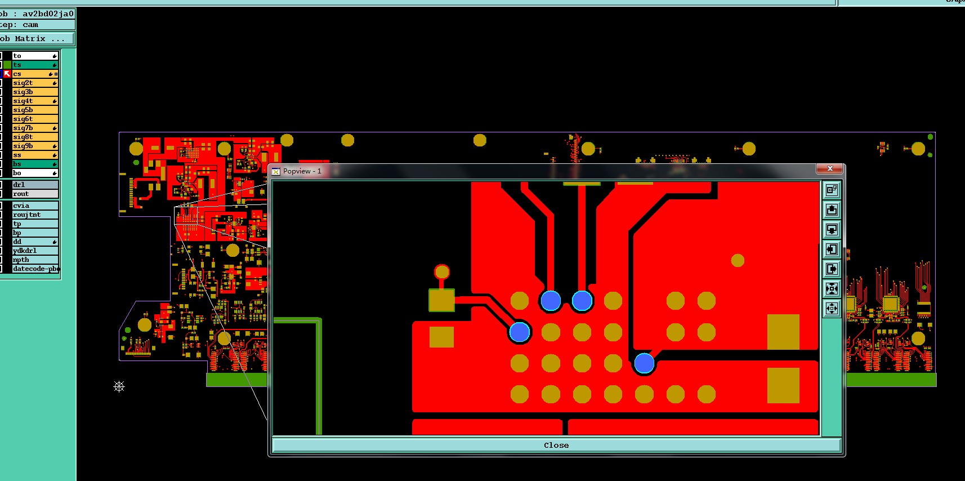Click the top Popview detach-window icon

(x=832, y=190)
